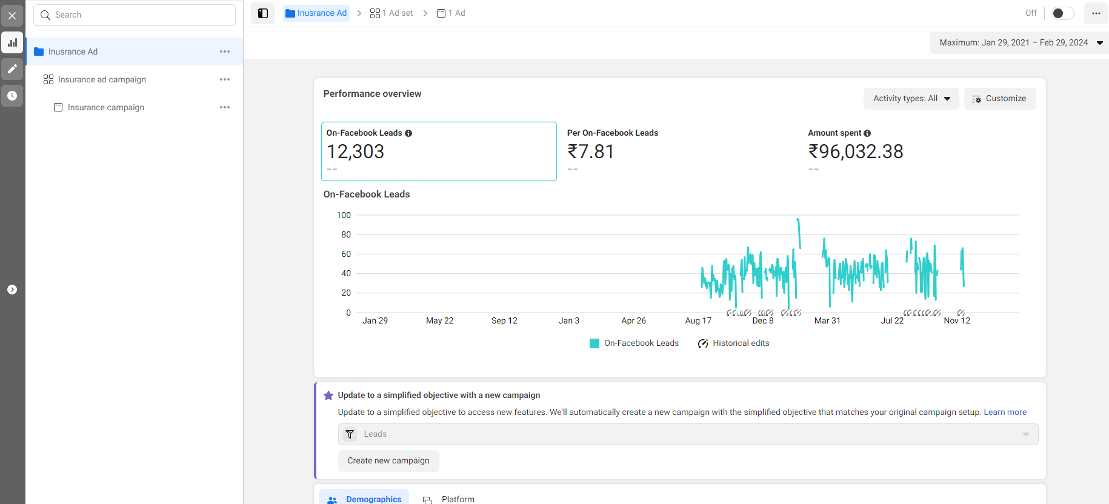
Task: Open the History clock icon
Action: (x=12, y=96)
